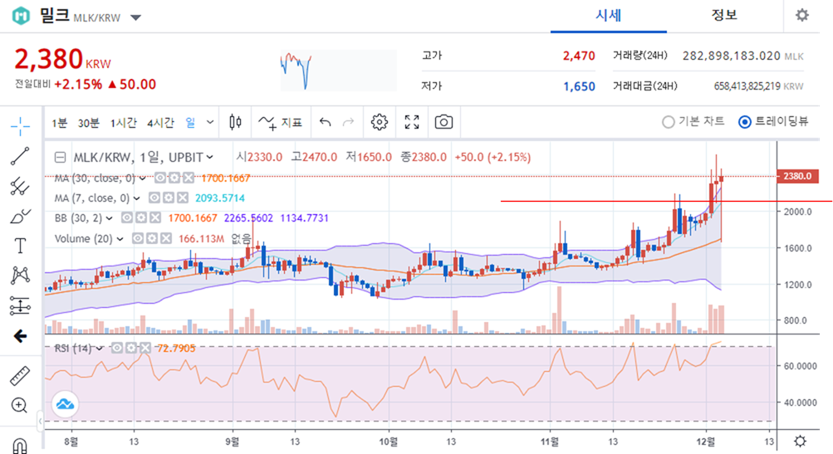Toggle visibility of RSI (14)
833x454 pixels.
(117, 348)
